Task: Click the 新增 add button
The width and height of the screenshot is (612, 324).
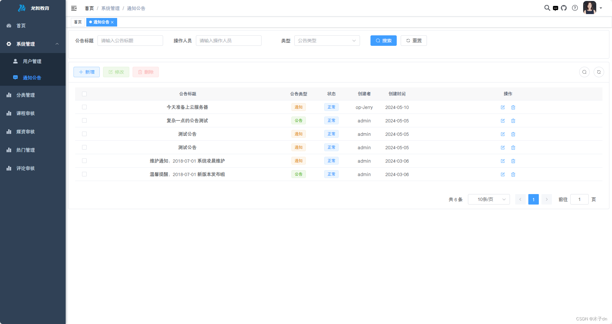Action: pos(87,72)
